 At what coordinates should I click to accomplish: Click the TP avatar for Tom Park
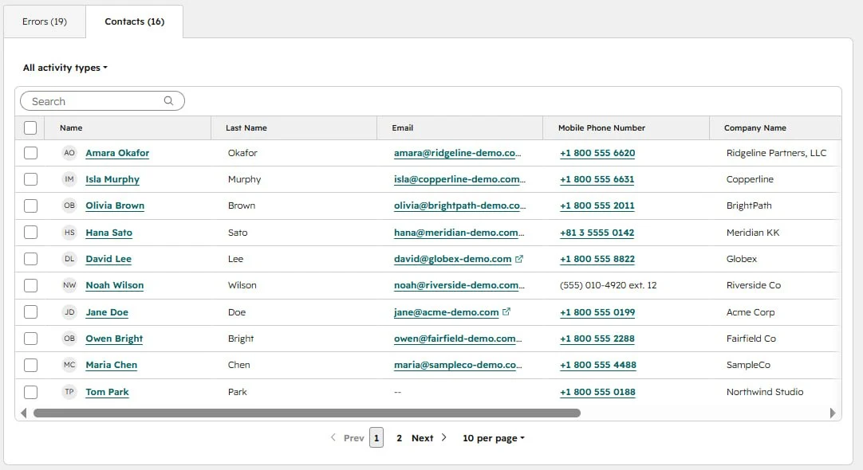[x=69, y=392]
